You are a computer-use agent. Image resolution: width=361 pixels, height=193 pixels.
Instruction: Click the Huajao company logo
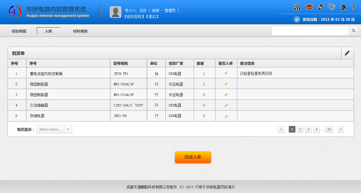(x=15, y=12)
